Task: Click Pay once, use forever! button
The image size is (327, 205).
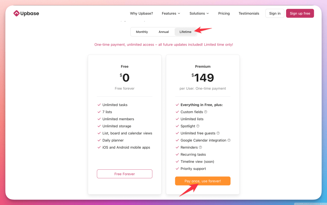Action: click(202, 181)
